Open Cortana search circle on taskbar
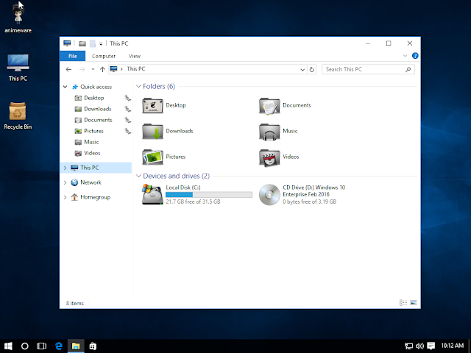 [25, 346]
